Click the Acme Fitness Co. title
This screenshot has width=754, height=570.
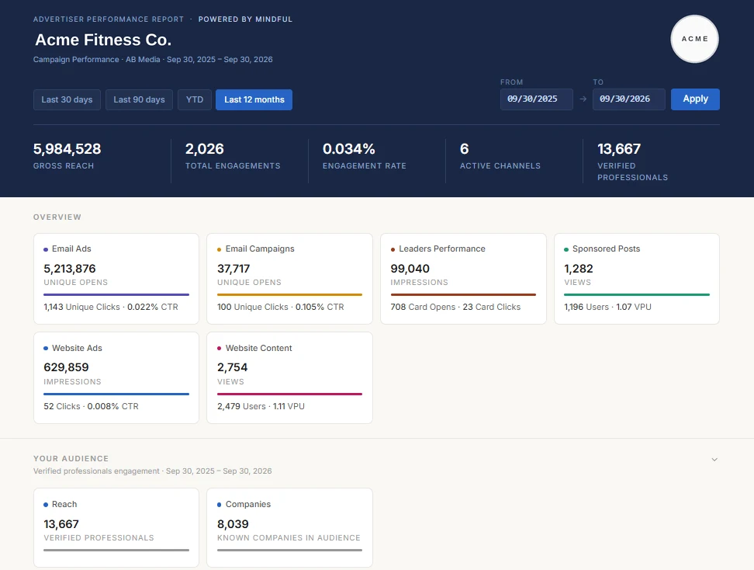[103, 40]
